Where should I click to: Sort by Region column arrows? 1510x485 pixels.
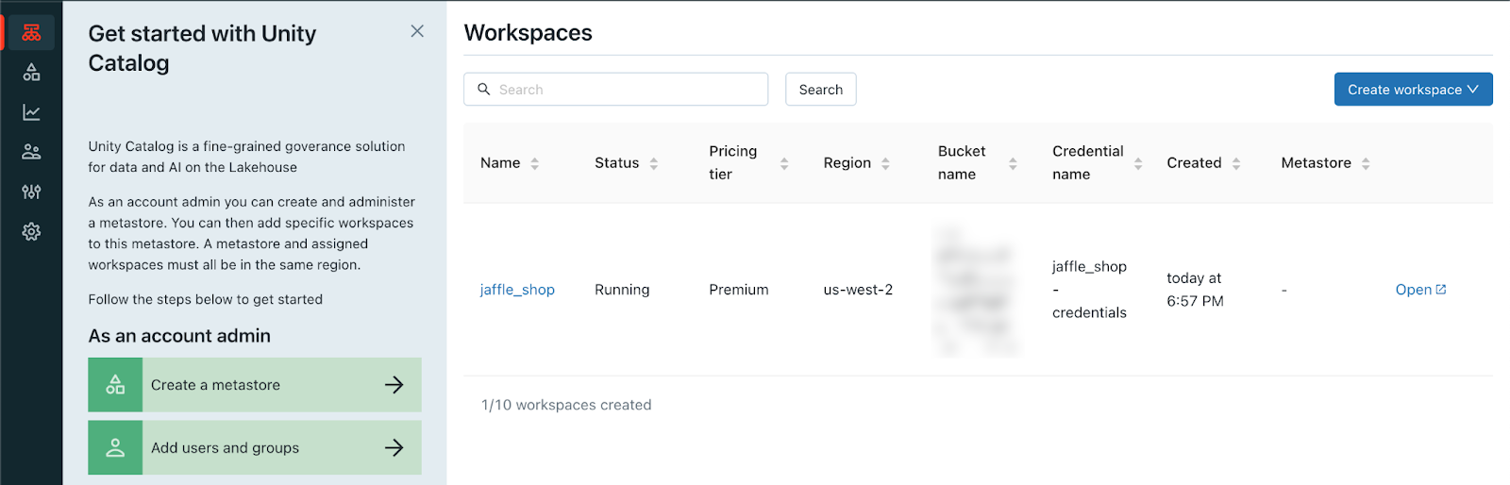[885, 163]
